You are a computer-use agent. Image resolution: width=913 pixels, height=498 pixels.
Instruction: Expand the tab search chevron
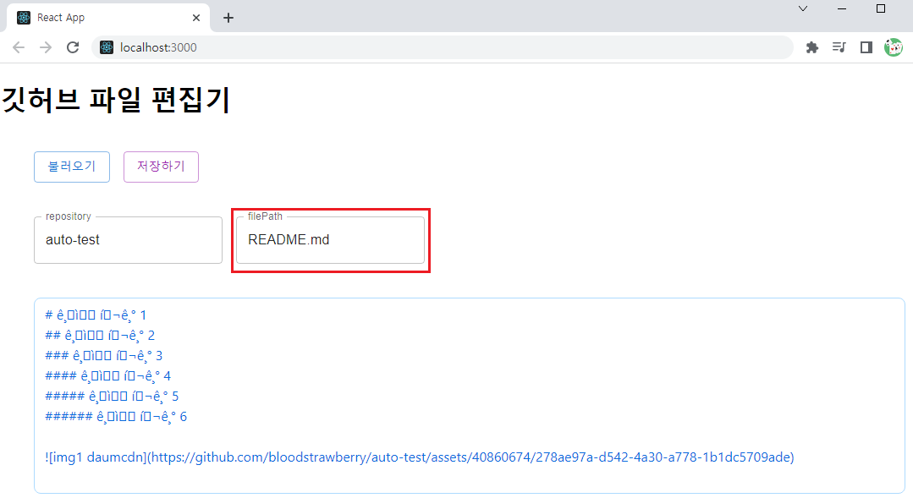coord(803,8)
